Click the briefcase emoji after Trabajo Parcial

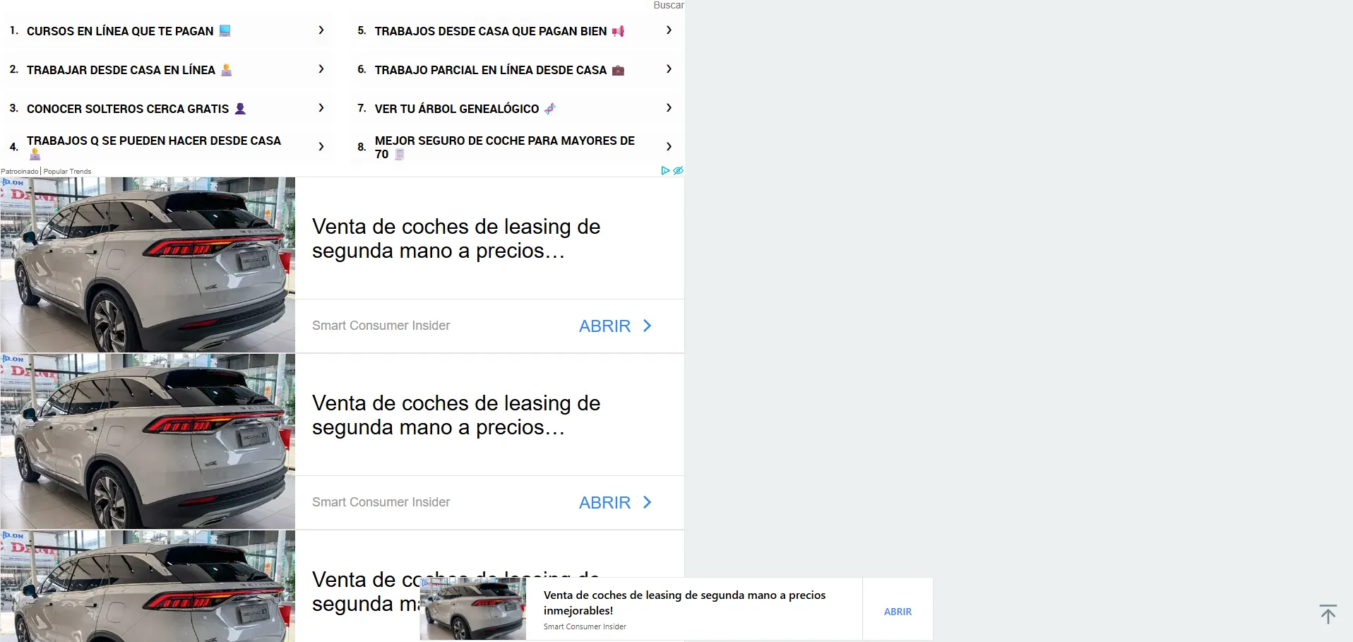[618, 70]
